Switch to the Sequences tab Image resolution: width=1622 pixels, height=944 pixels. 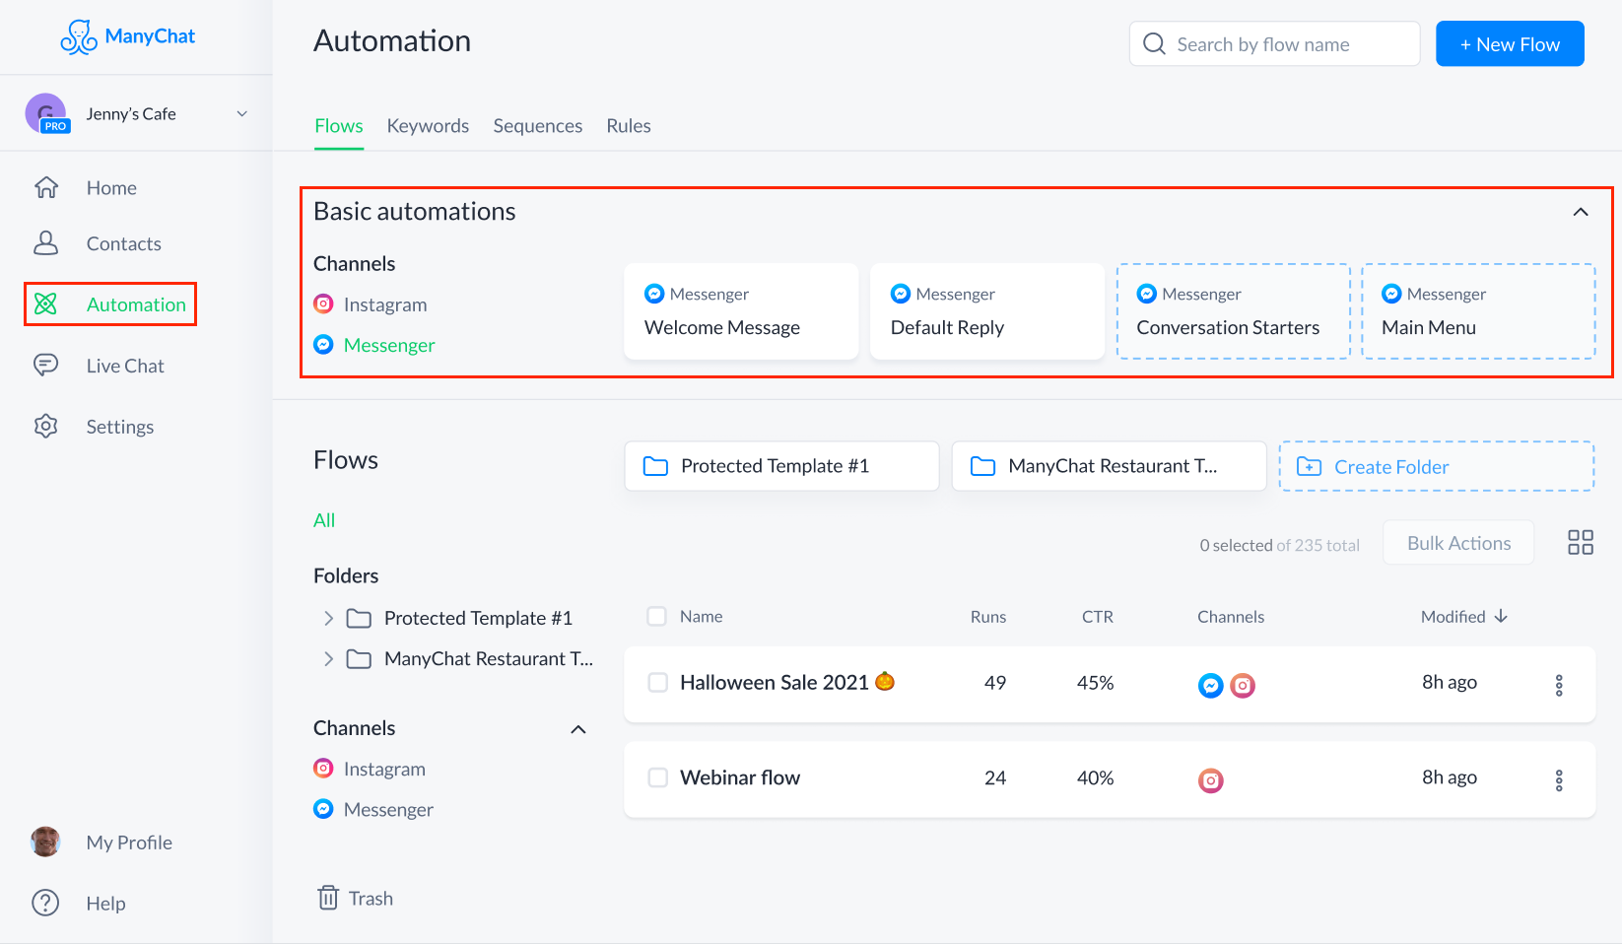[538, 126]
